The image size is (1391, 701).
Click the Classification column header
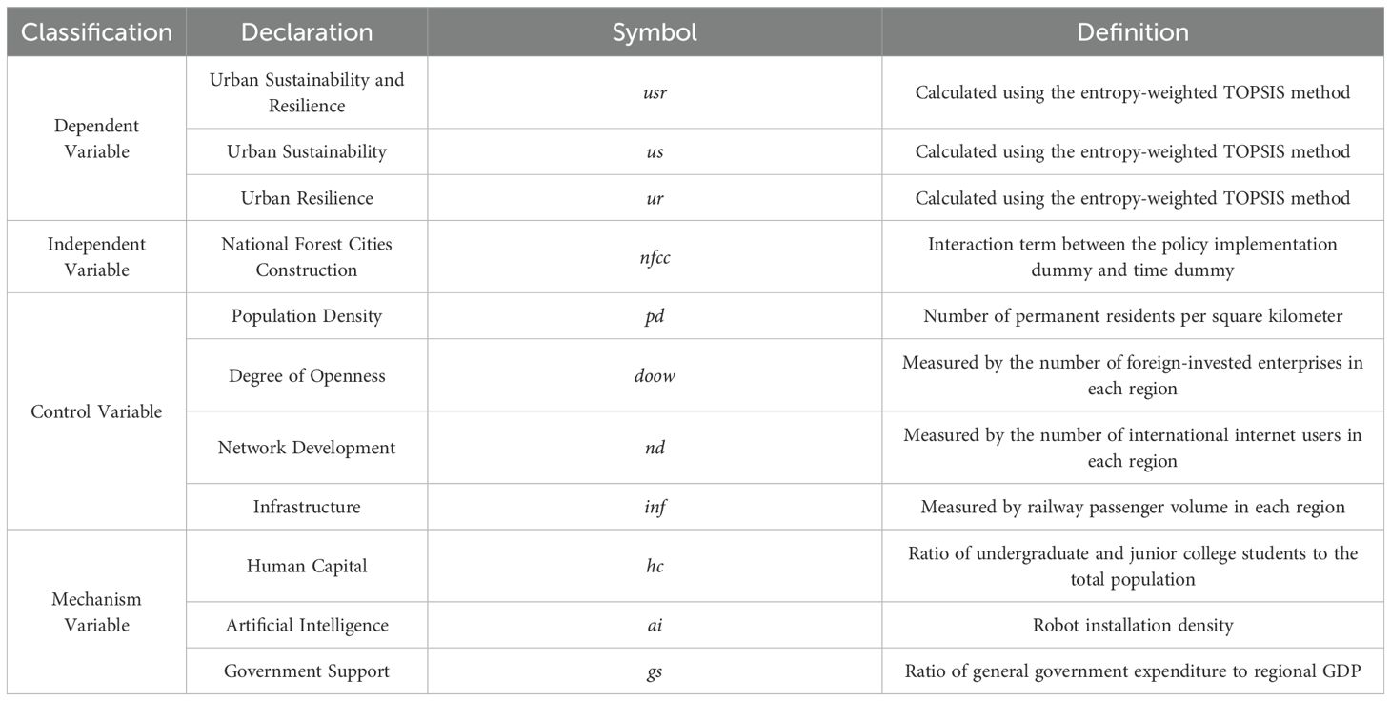[96, 32]
